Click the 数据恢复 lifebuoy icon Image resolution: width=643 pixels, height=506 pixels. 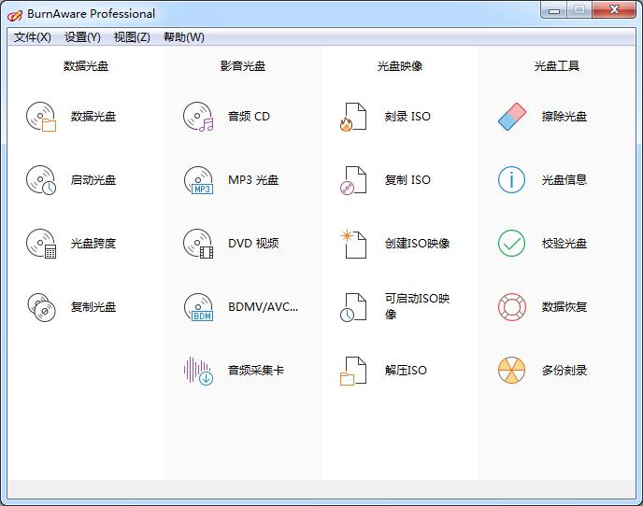point(511,307)
